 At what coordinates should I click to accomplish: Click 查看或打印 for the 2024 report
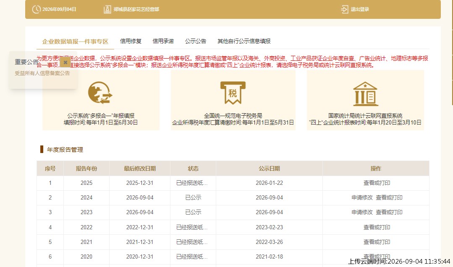click(x=389, y=197)
